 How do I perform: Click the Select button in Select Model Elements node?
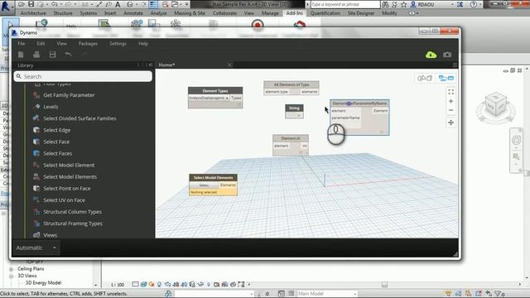click(x=204, y=185)
